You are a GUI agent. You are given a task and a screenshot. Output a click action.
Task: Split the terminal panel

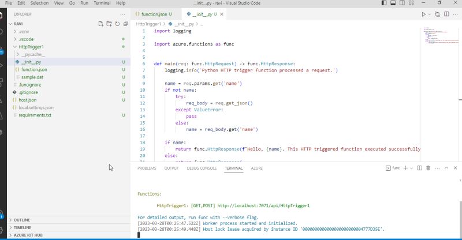tap(419, 168)
